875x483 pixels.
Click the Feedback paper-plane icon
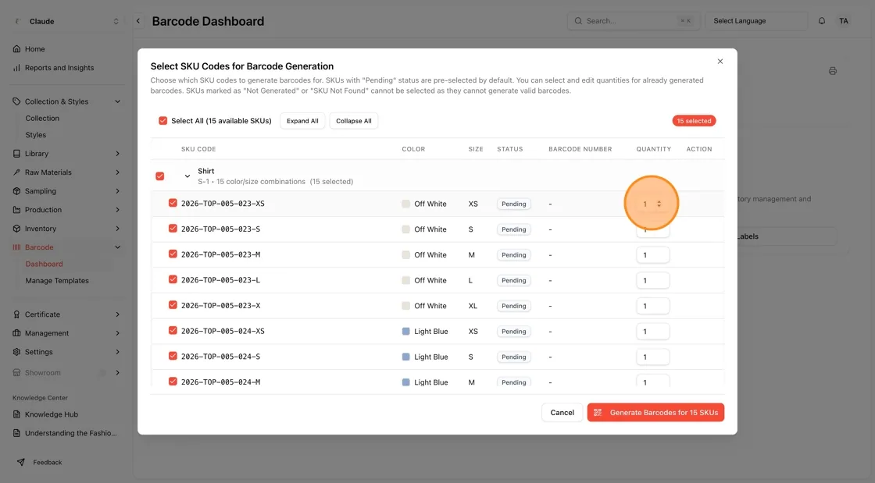[20, 463]
